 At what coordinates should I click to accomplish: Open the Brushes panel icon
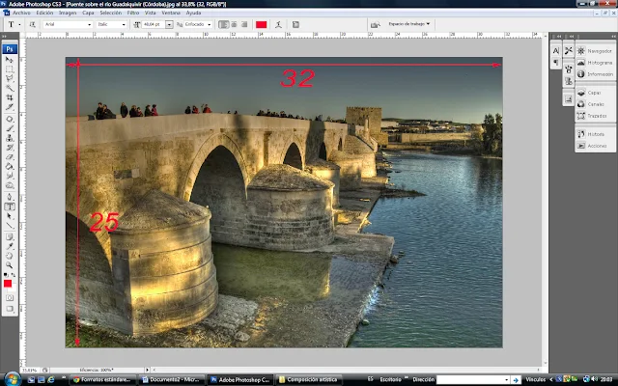click(569, 69)
